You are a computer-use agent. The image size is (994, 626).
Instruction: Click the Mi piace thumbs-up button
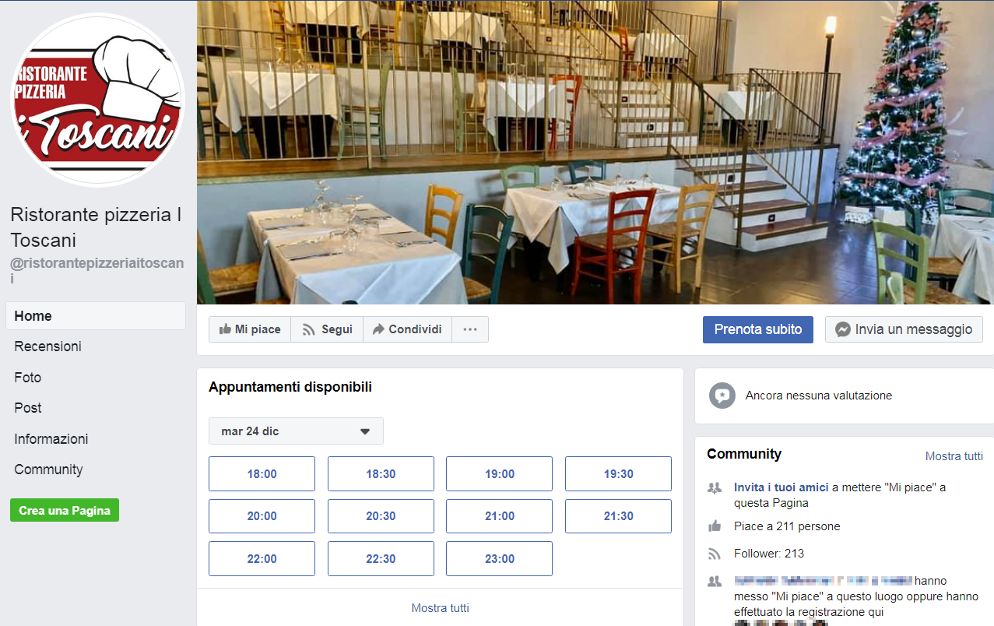pyautogui.click(x=250, y=329)
